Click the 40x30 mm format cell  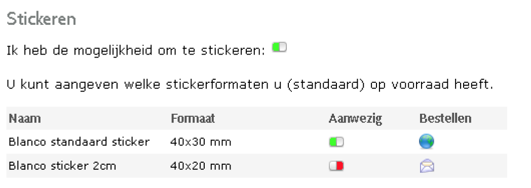(201, 142)
